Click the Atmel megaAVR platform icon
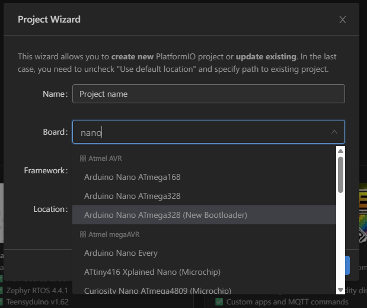The width and height of the screenshot is (367, 308). [83, 234]
